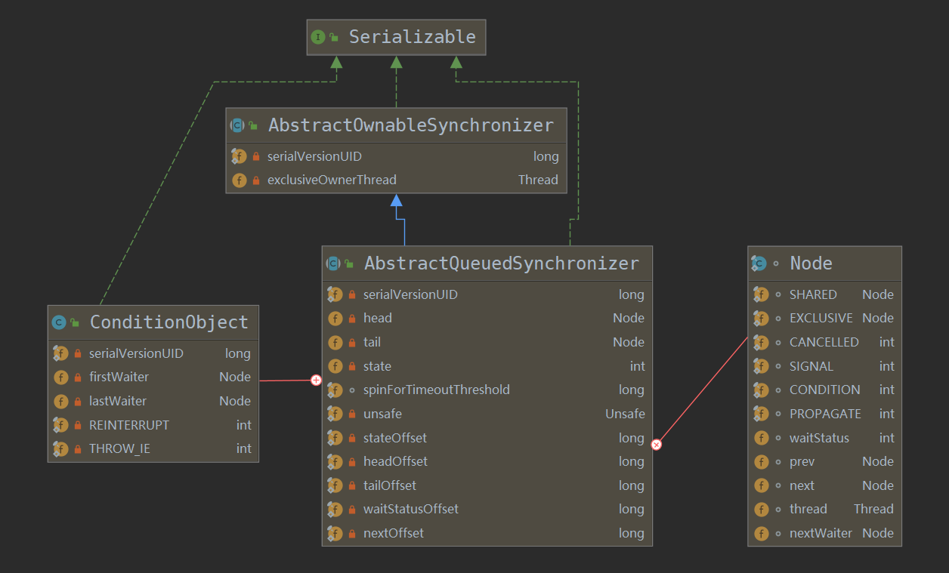The image size is (949, 573).
Task: Select the nextOffset field
Action: click(x=487, y=534)
